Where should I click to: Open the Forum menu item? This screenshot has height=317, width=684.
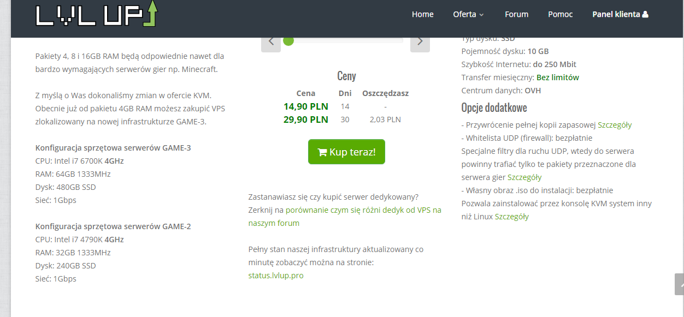516,14
